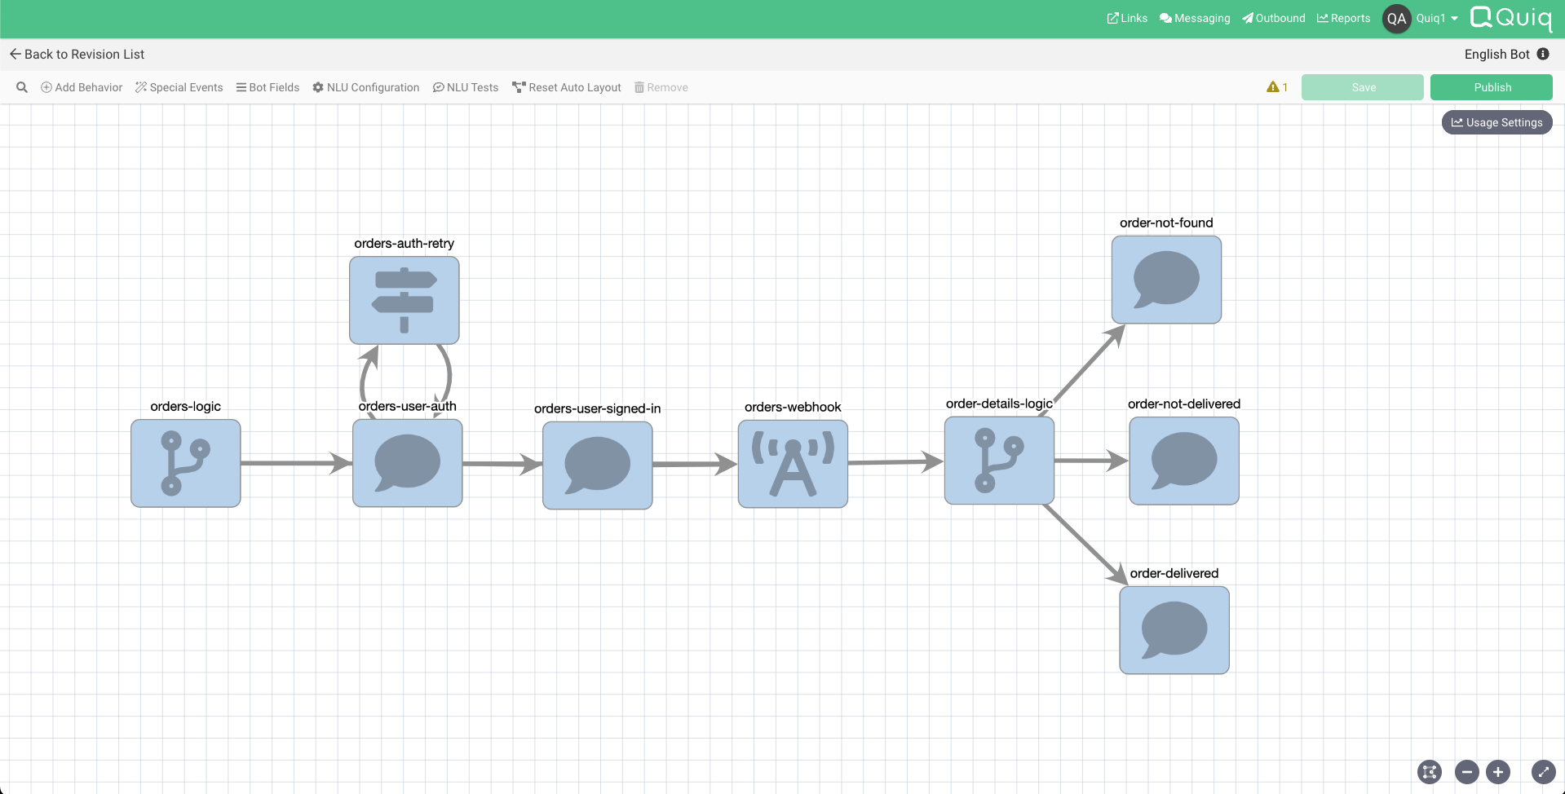Image resolution: width=1565 pixels, height=794 pixels.
Task: Click the order-delivered label
Action: pyautogui.click(x=1174, y=573)
